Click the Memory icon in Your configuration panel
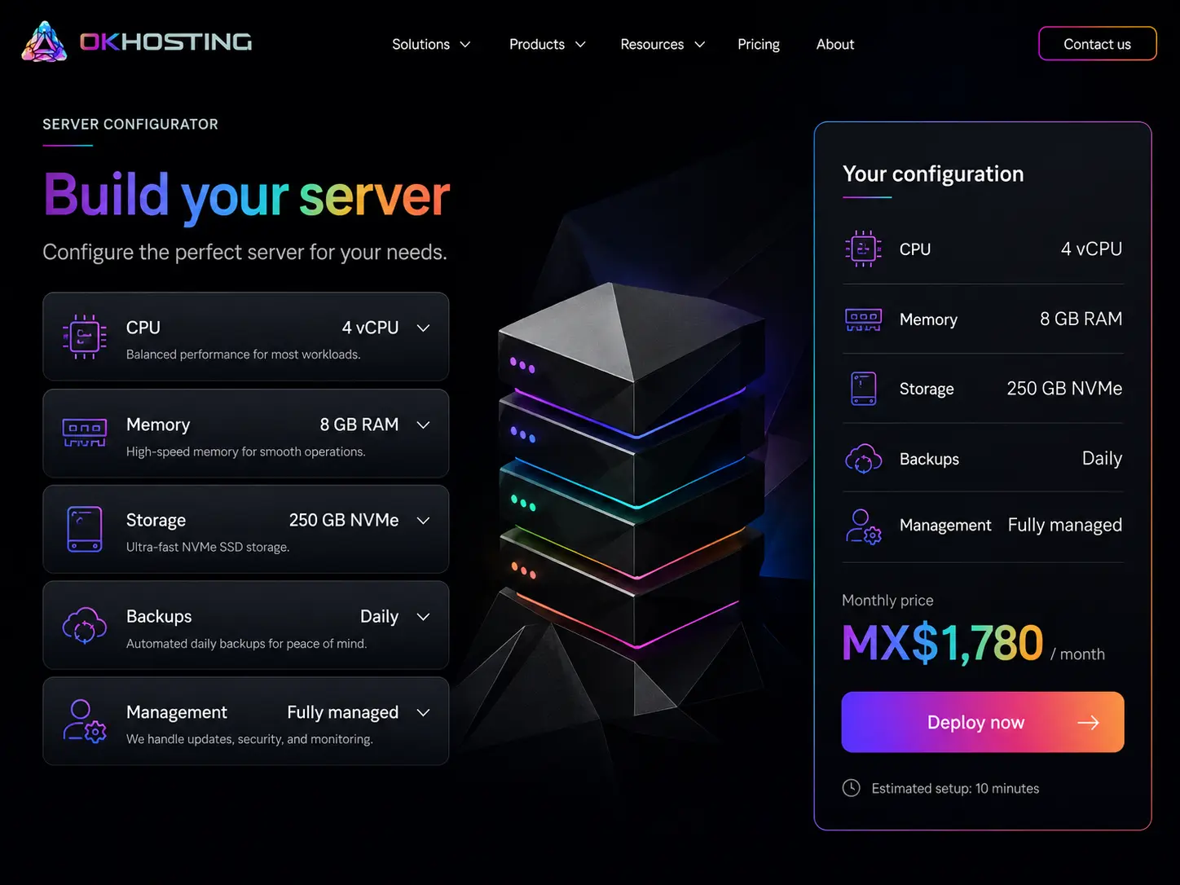 (863, 319)
